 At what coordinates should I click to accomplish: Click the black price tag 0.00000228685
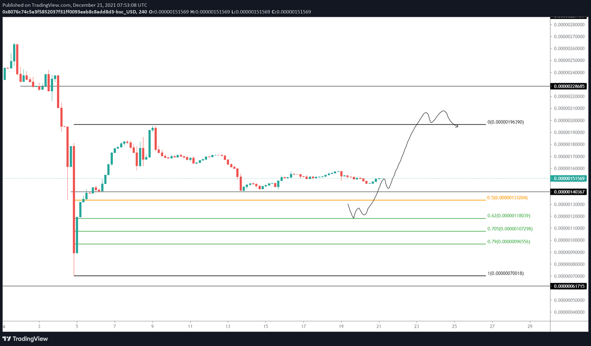click(569, 86)
